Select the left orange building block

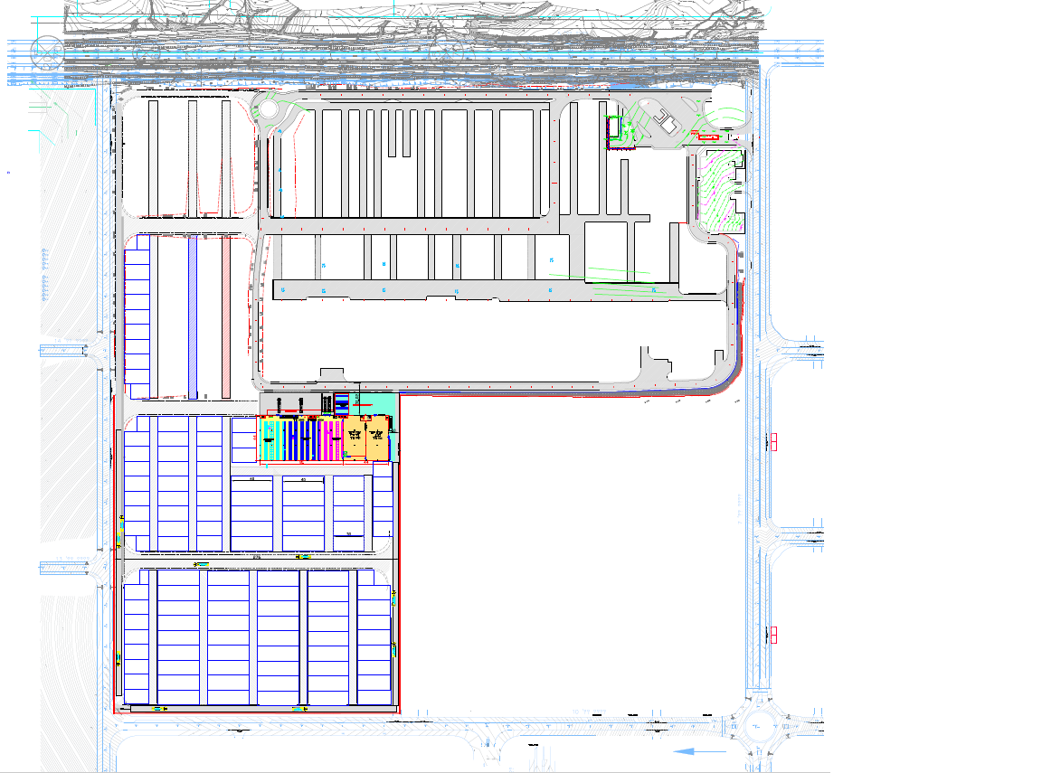click(355, 438)
